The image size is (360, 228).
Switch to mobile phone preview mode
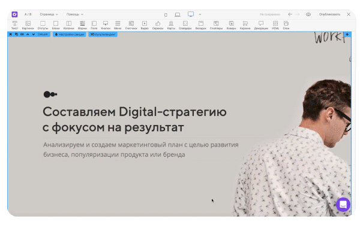(166, 15)
